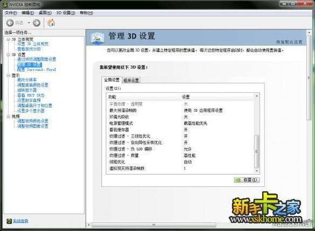This screenshot has width=315, height=231.
Task: Open 查看 HDCP 状态 task
Action: tap(31, 95)
